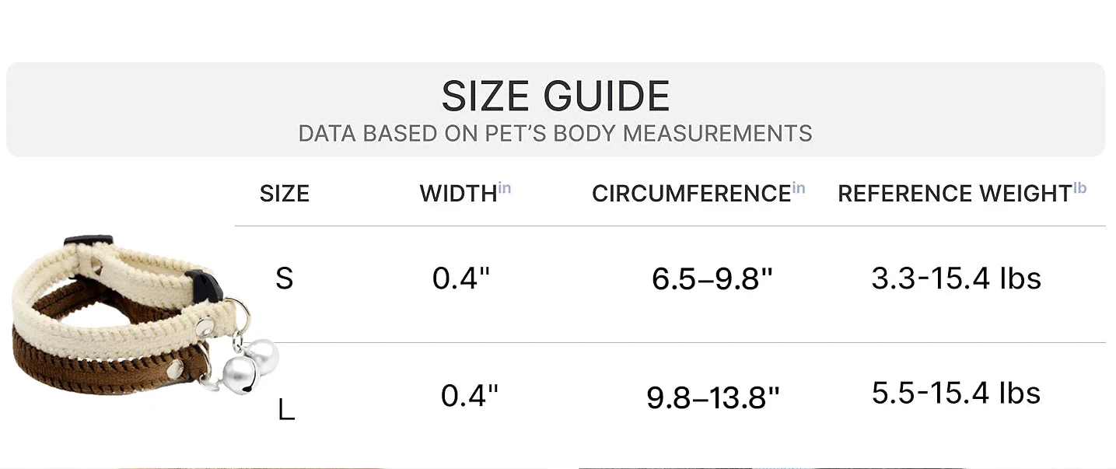Select the REFERENCE WEIGHT column header

954,194
